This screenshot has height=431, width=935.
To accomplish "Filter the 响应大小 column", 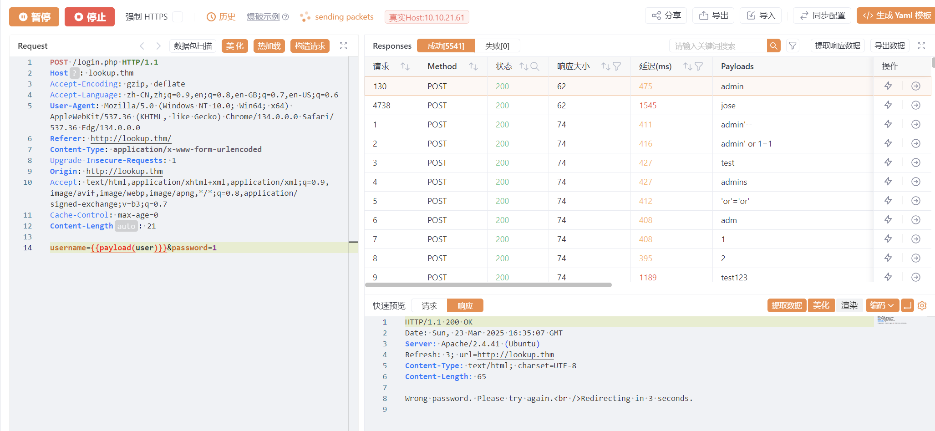I will [x=617, y=66].
